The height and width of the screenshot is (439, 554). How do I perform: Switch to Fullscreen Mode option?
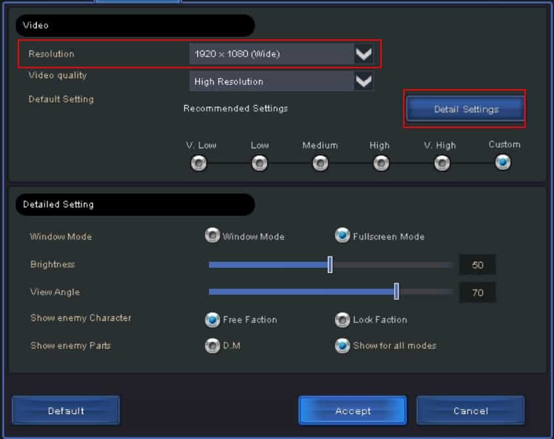(x=342, y=236)
